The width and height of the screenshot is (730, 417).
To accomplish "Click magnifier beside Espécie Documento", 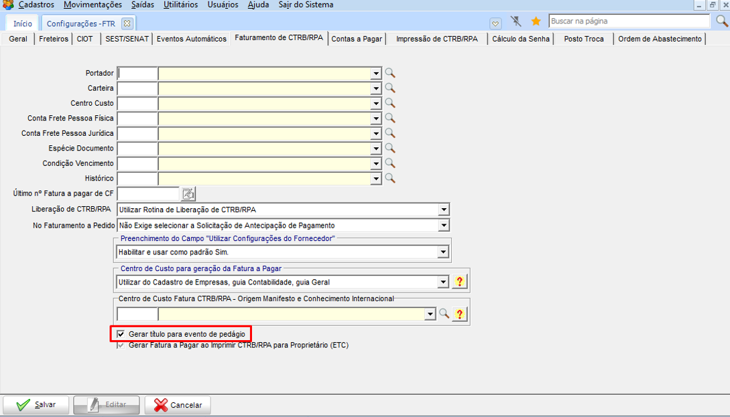I will (x=390, y=148).
